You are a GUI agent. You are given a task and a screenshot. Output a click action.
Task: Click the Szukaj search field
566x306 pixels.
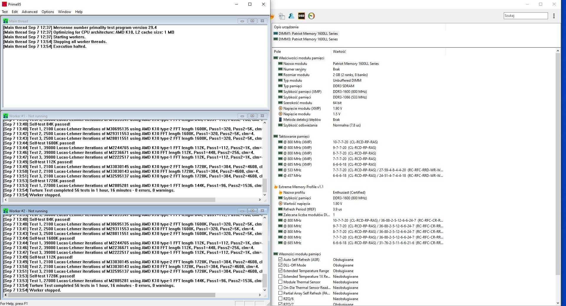pyautogui.click(x=526, y=16)
